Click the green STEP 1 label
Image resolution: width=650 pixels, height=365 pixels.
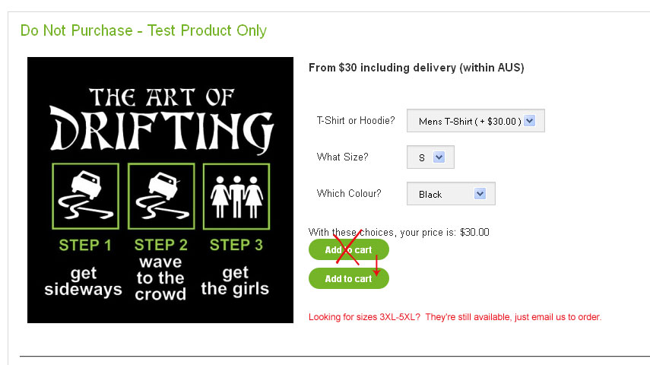(x=85, y=245)
